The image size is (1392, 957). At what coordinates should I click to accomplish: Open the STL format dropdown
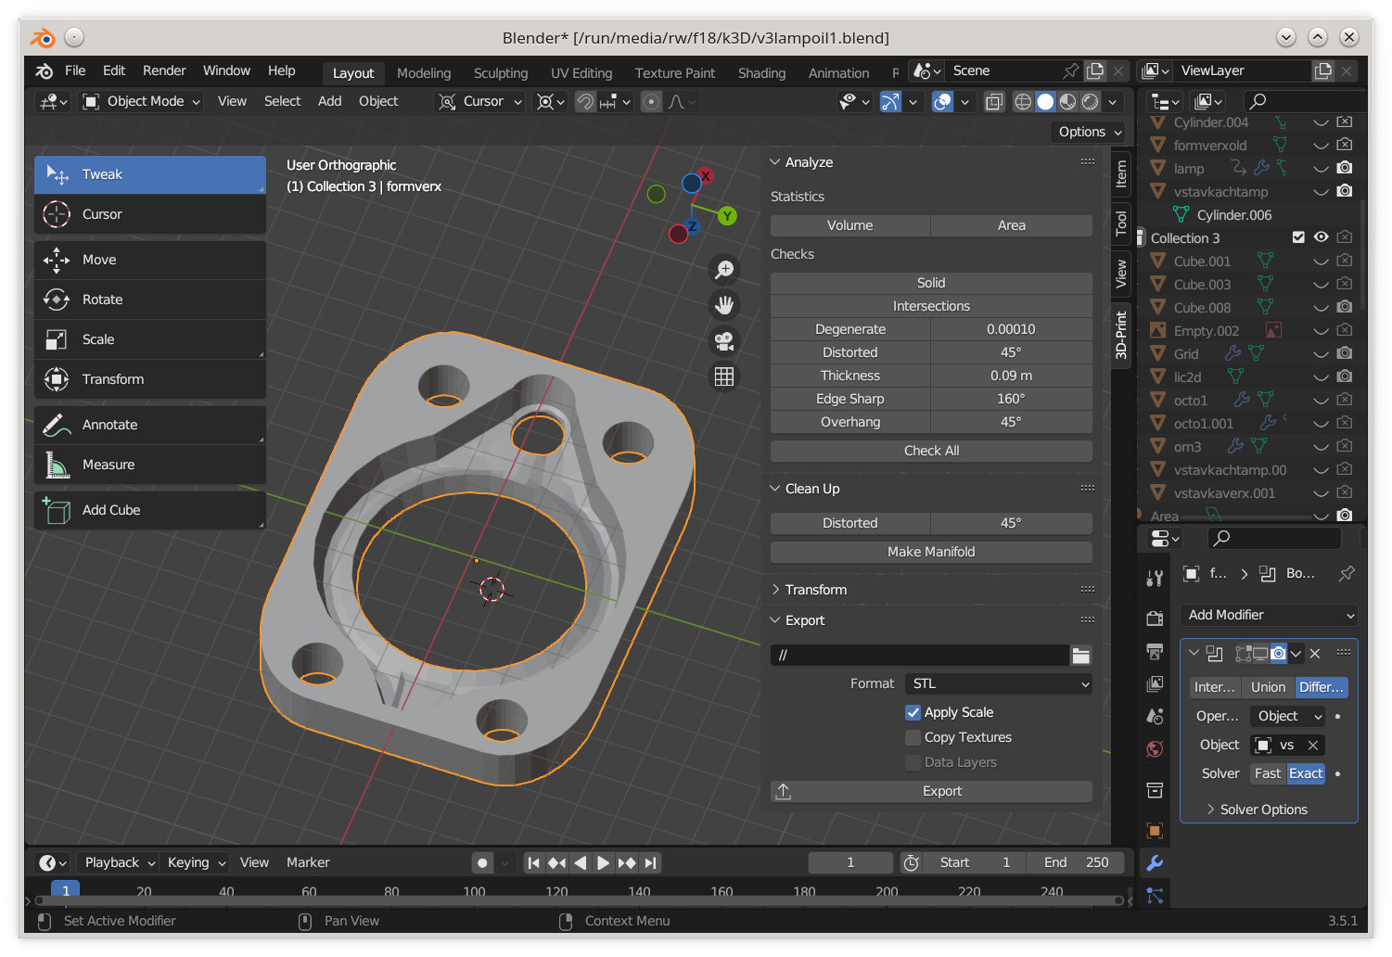(x=998, y=683)
